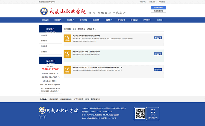205x126 pixels.
Task: Open 考生报名 navigation menu item
Action: tap(147, 20)
